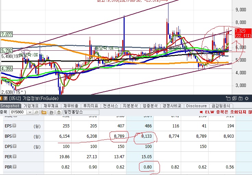Click the BPS value 8,903
This screenshot has width=252, height=175.
click(228, 136)
